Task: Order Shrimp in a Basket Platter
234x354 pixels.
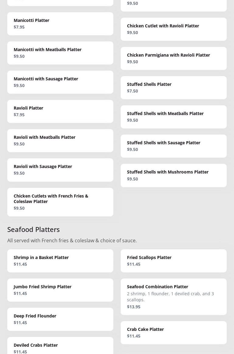Action: point(60,261)
